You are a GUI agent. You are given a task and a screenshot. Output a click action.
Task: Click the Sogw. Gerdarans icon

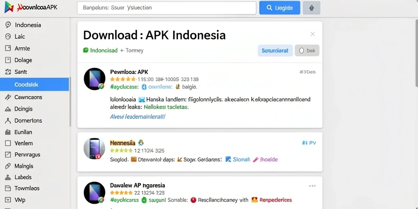(180, 160)
